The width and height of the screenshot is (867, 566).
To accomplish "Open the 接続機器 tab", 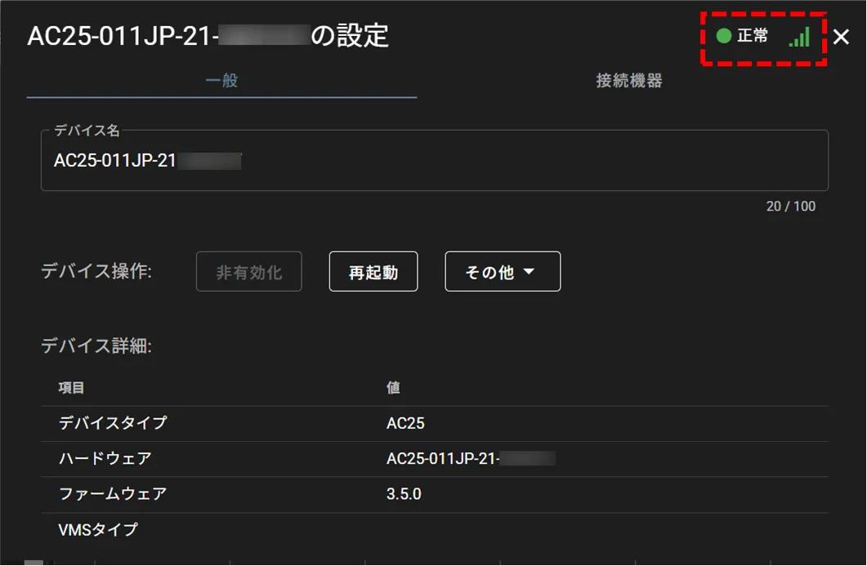I will pos(628,81).
